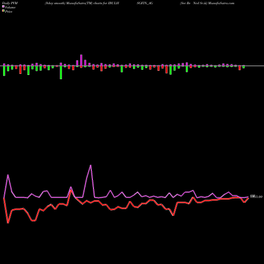Click the MunafaSutra.com text in the header

(x=221, y=3)
